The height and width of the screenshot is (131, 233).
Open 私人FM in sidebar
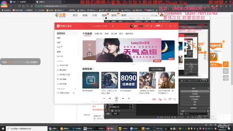point(66,56)
